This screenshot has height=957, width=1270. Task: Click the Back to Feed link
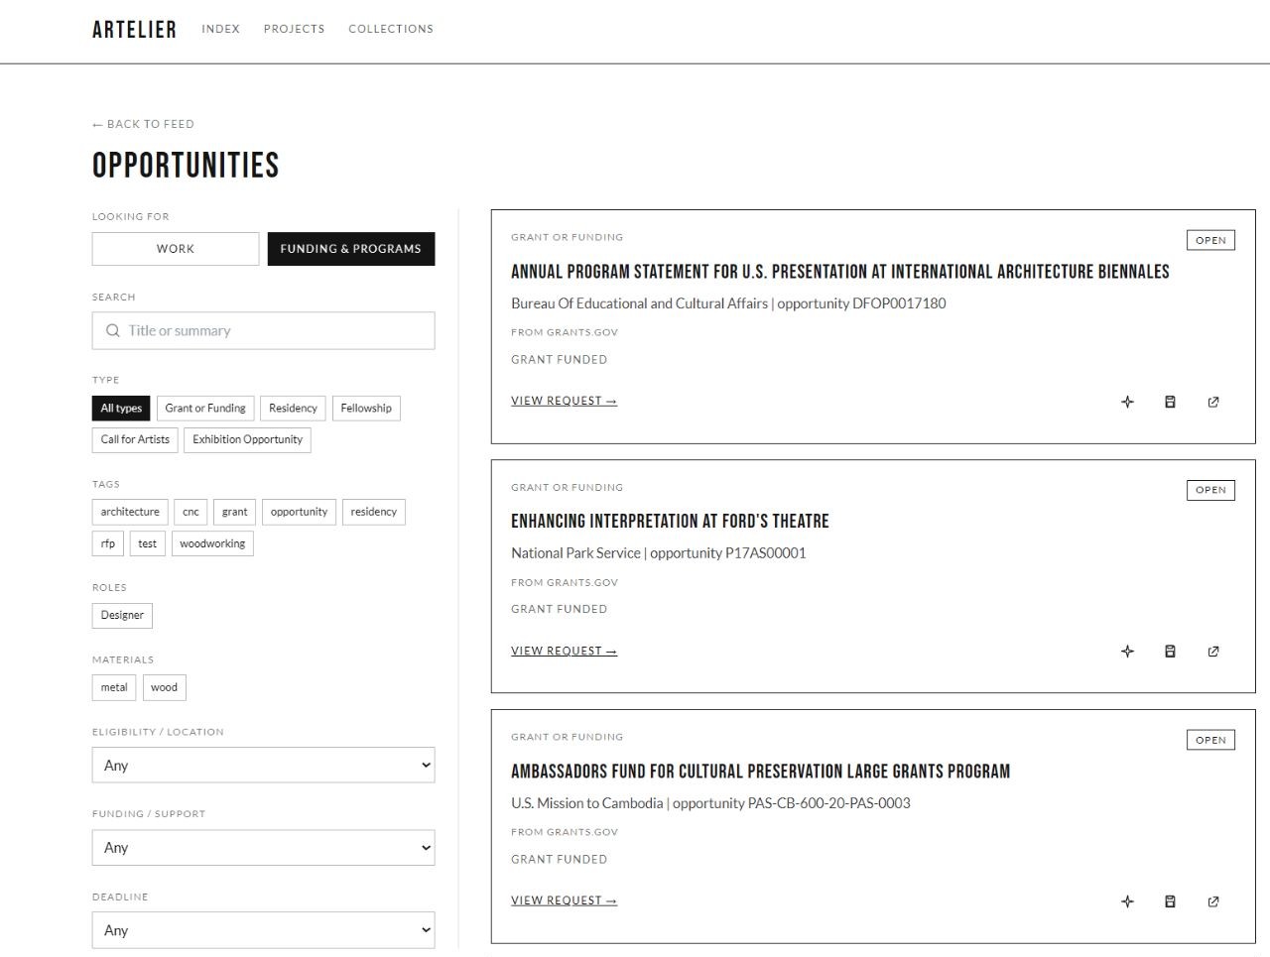tap(143, 124)
